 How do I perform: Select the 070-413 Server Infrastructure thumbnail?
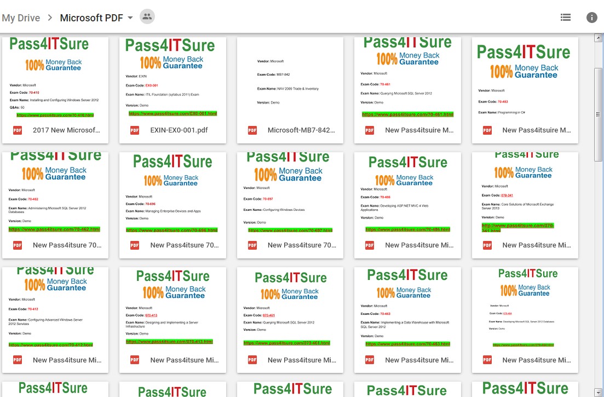(x=172, y=307)
